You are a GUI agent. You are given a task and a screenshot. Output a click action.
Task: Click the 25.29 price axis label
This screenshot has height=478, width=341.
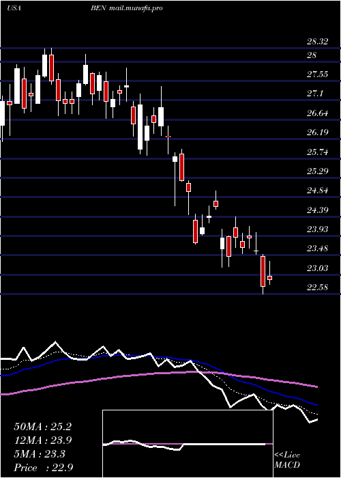point(317,171)
